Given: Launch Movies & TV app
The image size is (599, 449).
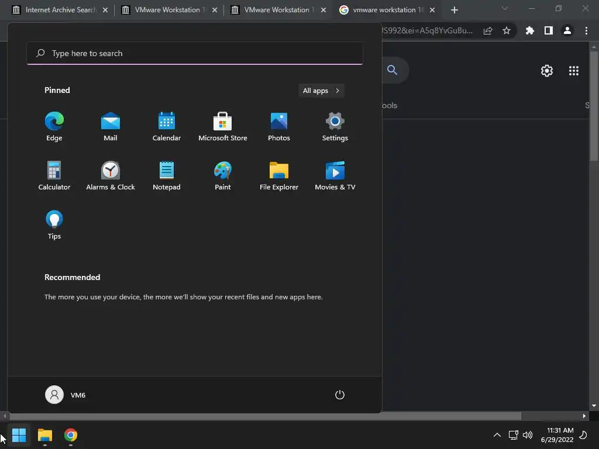Looking at the screenshot, I should tap(335, 176).
